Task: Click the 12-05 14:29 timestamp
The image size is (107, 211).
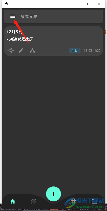Action: (92, 51)
